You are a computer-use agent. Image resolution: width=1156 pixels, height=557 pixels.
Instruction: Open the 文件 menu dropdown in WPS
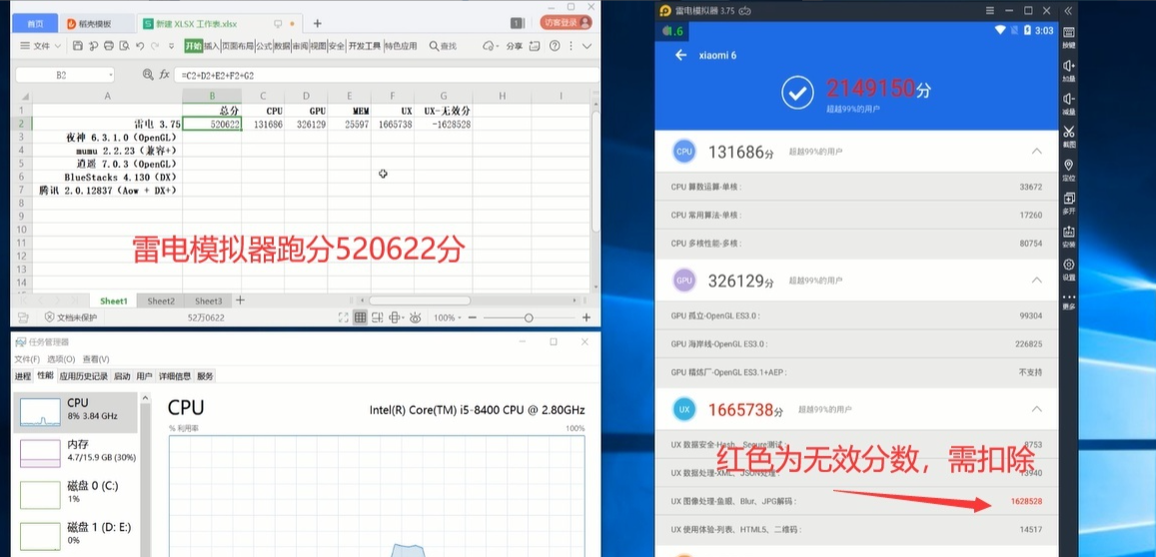point(40,46)
